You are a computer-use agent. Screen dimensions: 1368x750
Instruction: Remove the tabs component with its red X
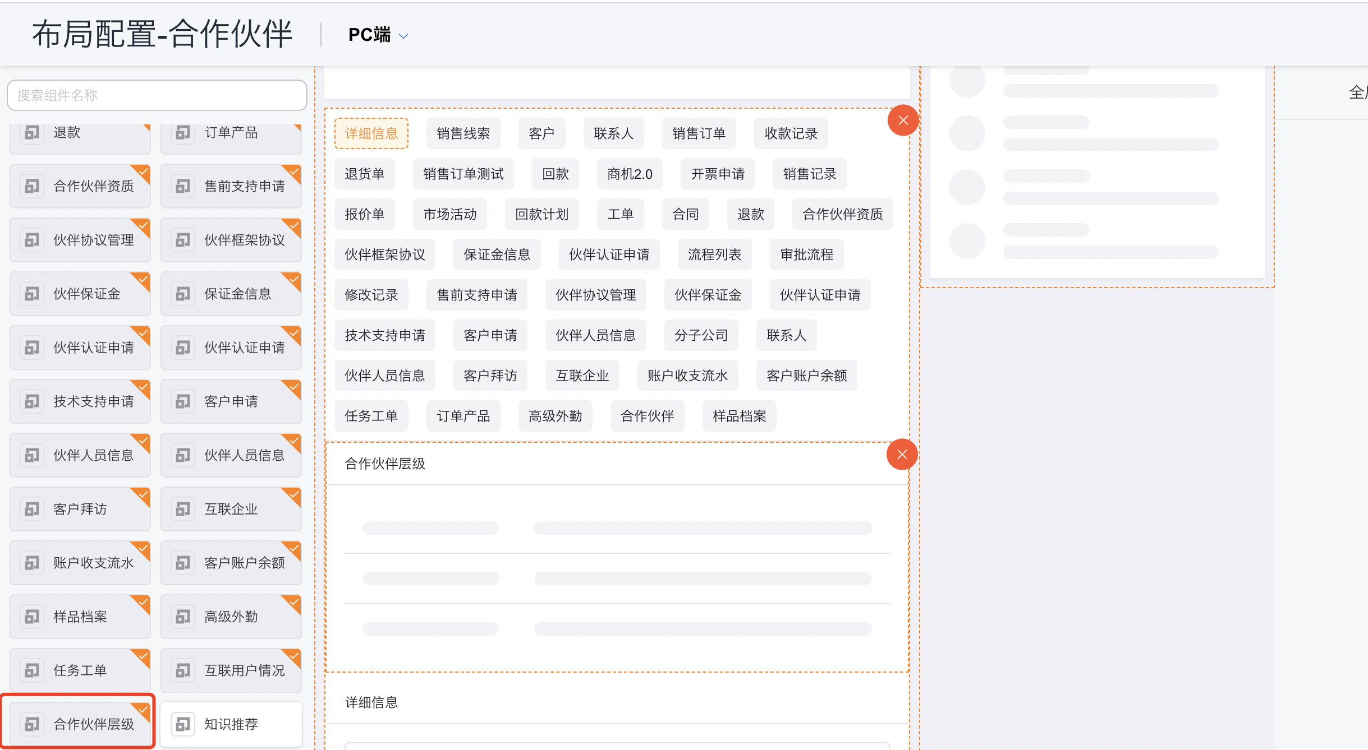(x=903, y=120)
